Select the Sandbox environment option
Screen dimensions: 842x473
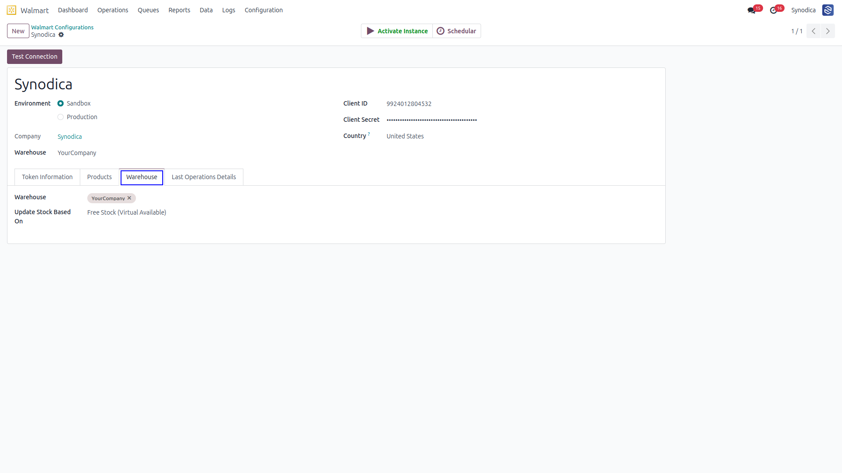click(61, 103)
